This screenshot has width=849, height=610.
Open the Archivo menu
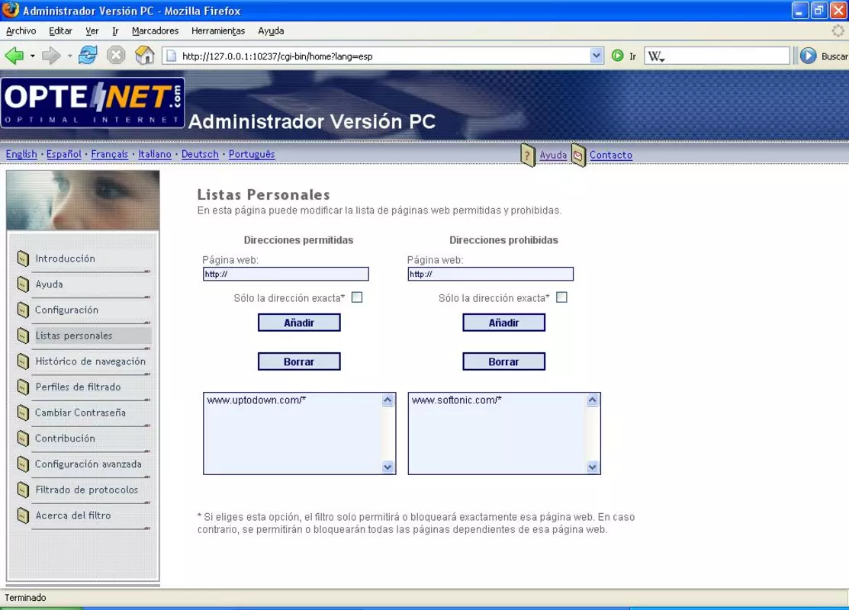point(21,30)
